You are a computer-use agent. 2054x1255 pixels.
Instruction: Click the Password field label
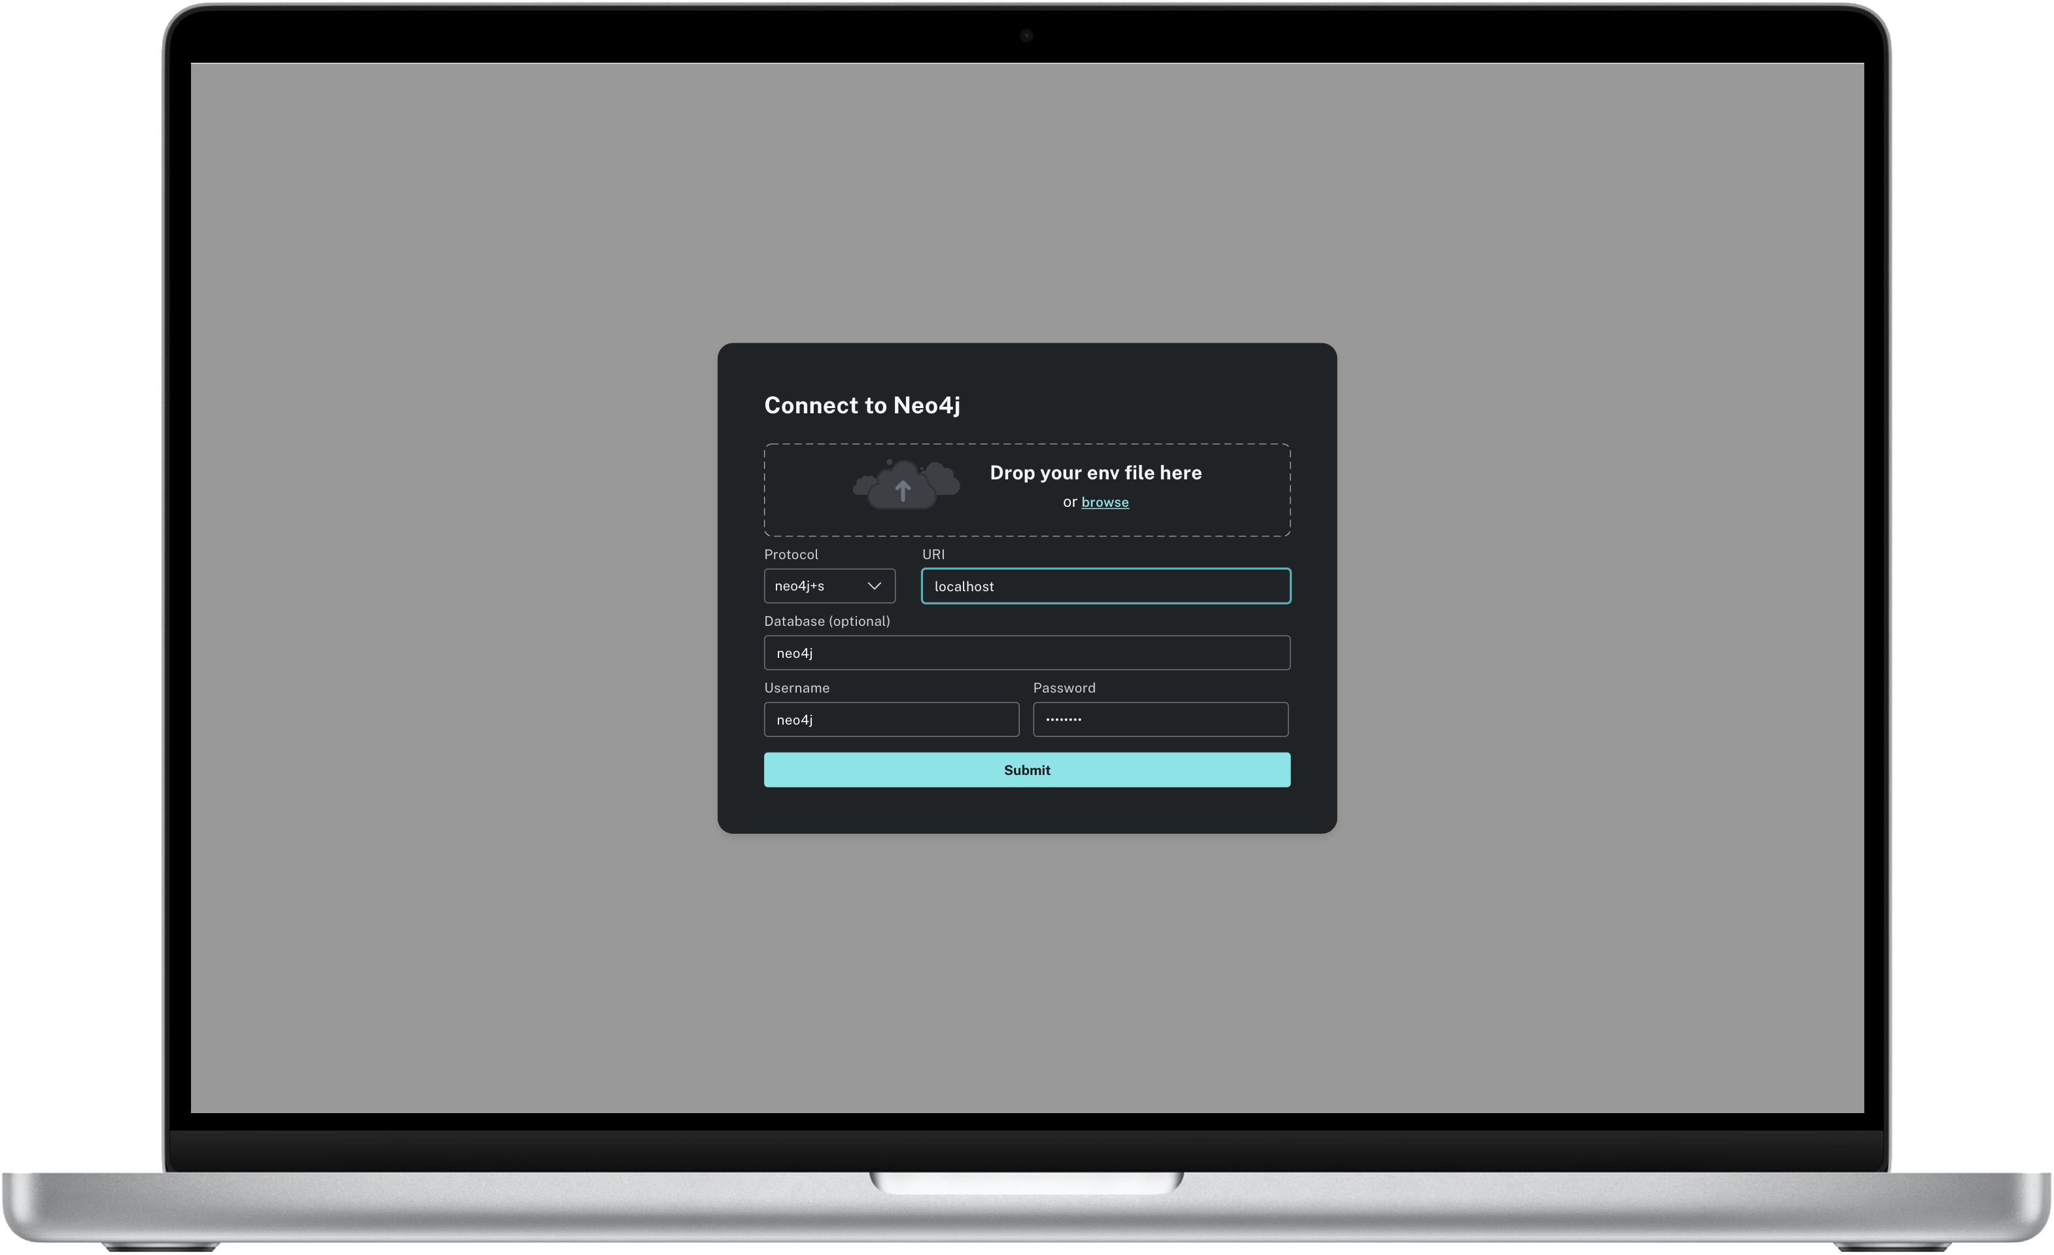[1064, 687]
